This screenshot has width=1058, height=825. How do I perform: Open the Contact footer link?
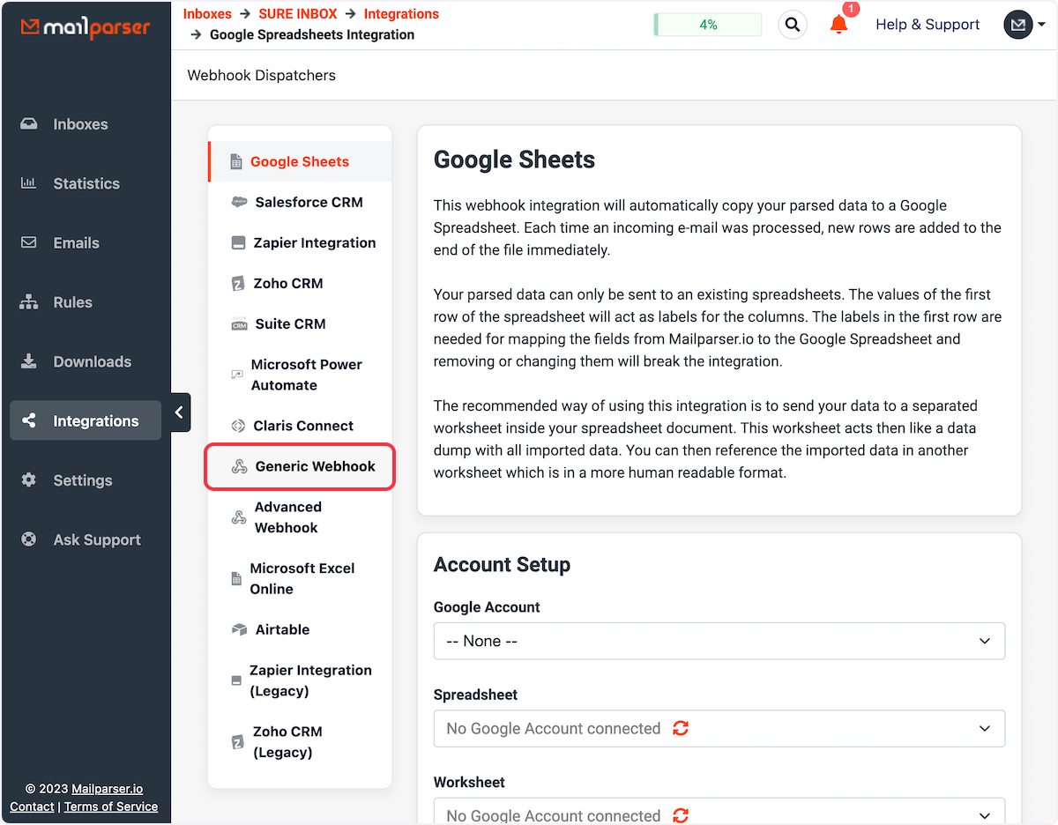coord(32,806)
